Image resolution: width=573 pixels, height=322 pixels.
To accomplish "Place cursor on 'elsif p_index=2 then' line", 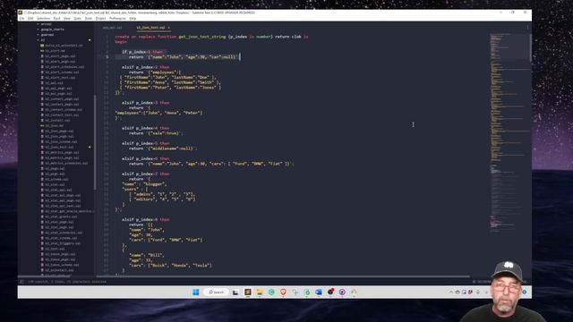I will [145, 67].
